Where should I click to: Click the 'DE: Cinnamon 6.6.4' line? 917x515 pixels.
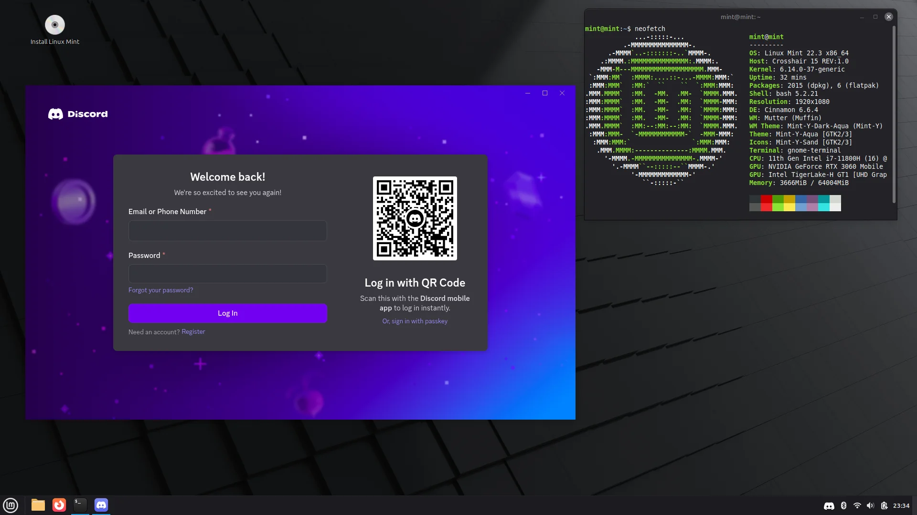[x=784, y=110]
